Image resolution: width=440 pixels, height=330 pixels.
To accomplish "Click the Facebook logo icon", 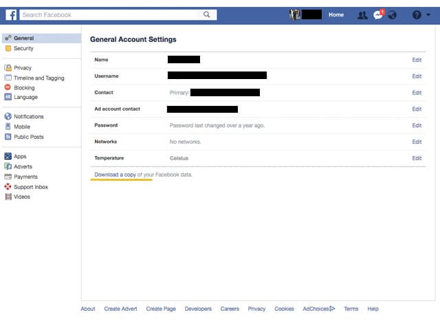I will click(11, 15).
